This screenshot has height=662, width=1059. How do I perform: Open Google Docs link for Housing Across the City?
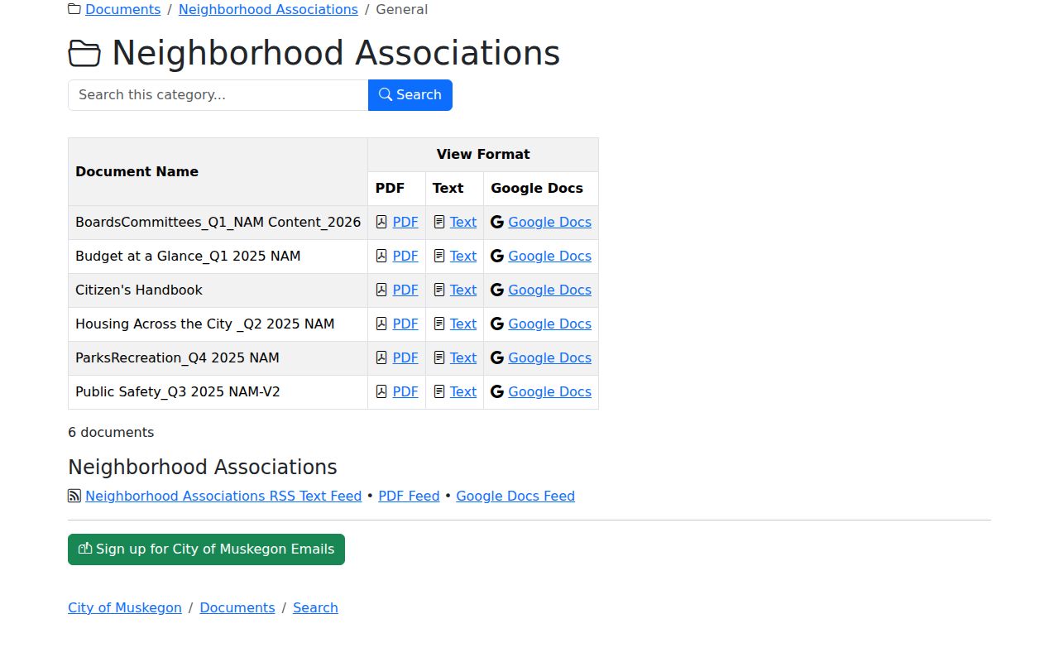click(549, 324)
